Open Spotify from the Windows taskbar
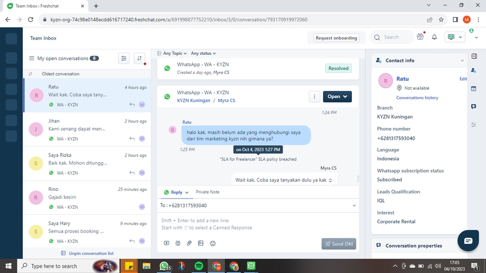Viewport: 486px width, 273px height. [x=198, y=266]
